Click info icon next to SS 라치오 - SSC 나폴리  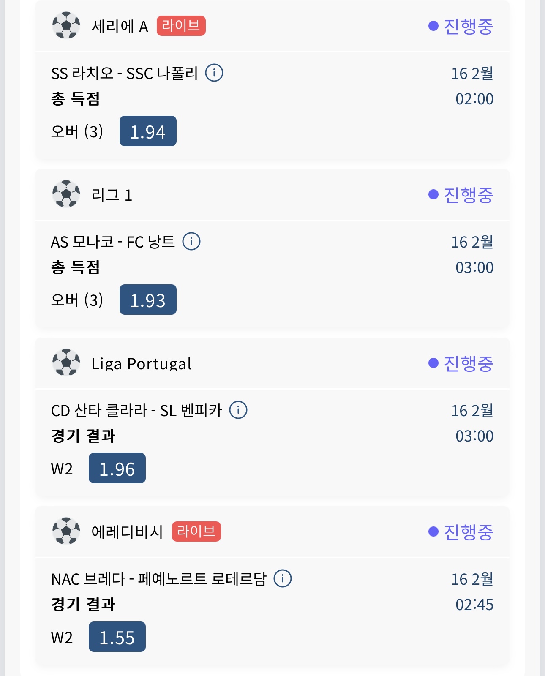pos(214,73)
